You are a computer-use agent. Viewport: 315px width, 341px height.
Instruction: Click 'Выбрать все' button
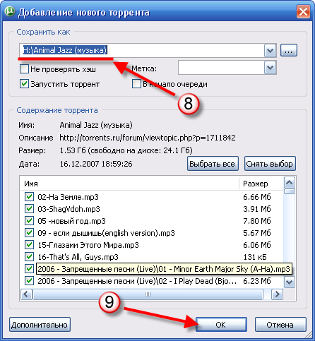pos(213,164)
